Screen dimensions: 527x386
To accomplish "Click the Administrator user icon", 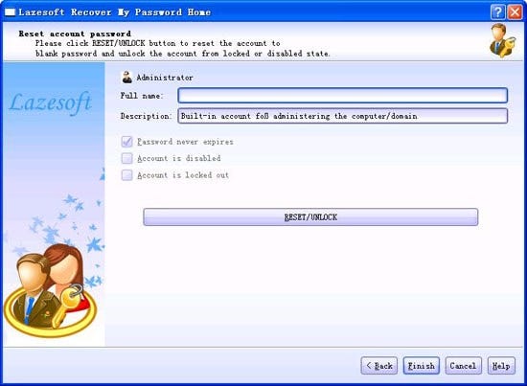I will tap(126, 77).
